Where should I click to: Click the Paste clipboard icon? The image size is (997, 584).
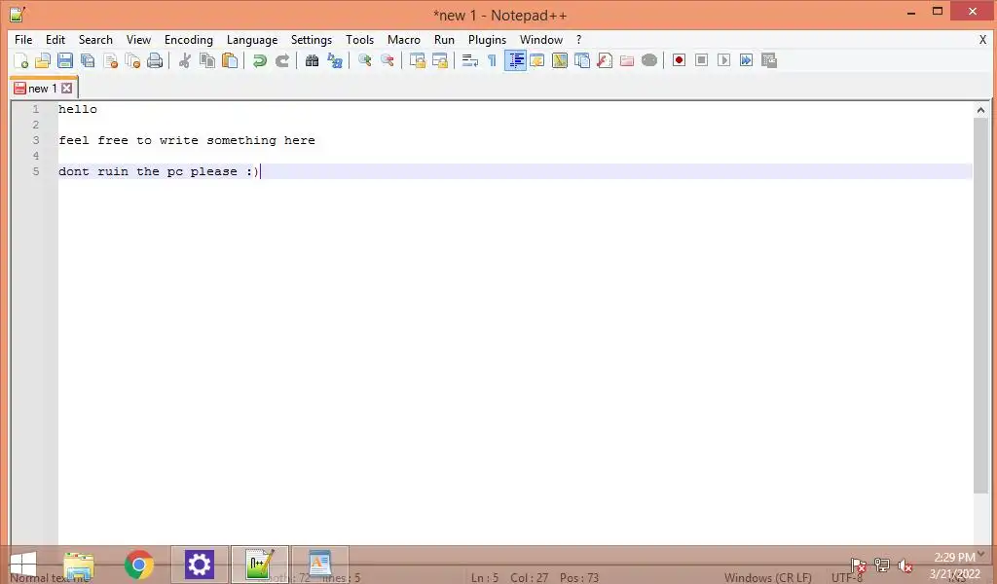point(230,60)
